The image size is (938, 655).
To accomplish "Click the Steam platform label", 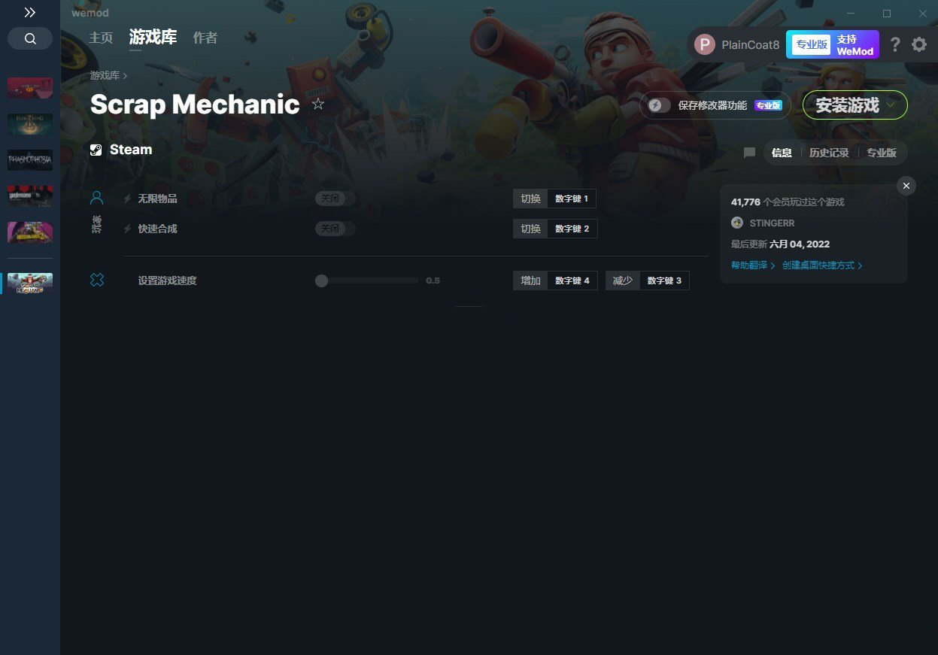I will tap(131, 150).
